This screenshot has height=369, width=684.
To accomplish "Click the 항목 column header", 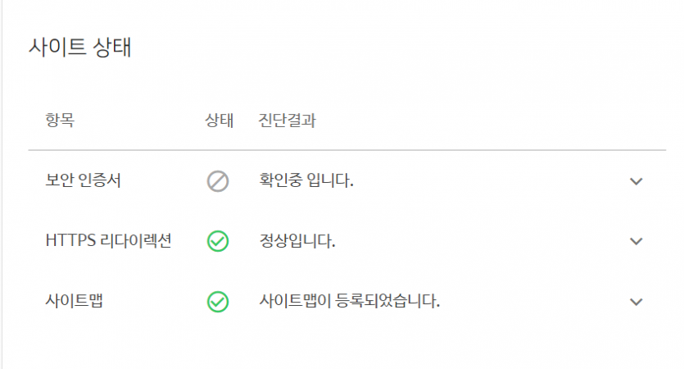I will pyautogui.click(x=60, y=120).
